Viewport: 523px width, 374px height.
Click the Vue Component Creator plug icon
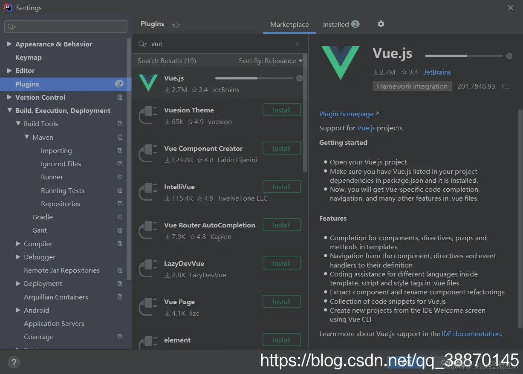tap(148, 153)
